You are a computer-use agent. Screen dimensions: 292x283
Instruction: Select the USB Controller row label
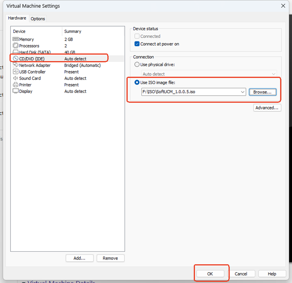coord(33,72)
